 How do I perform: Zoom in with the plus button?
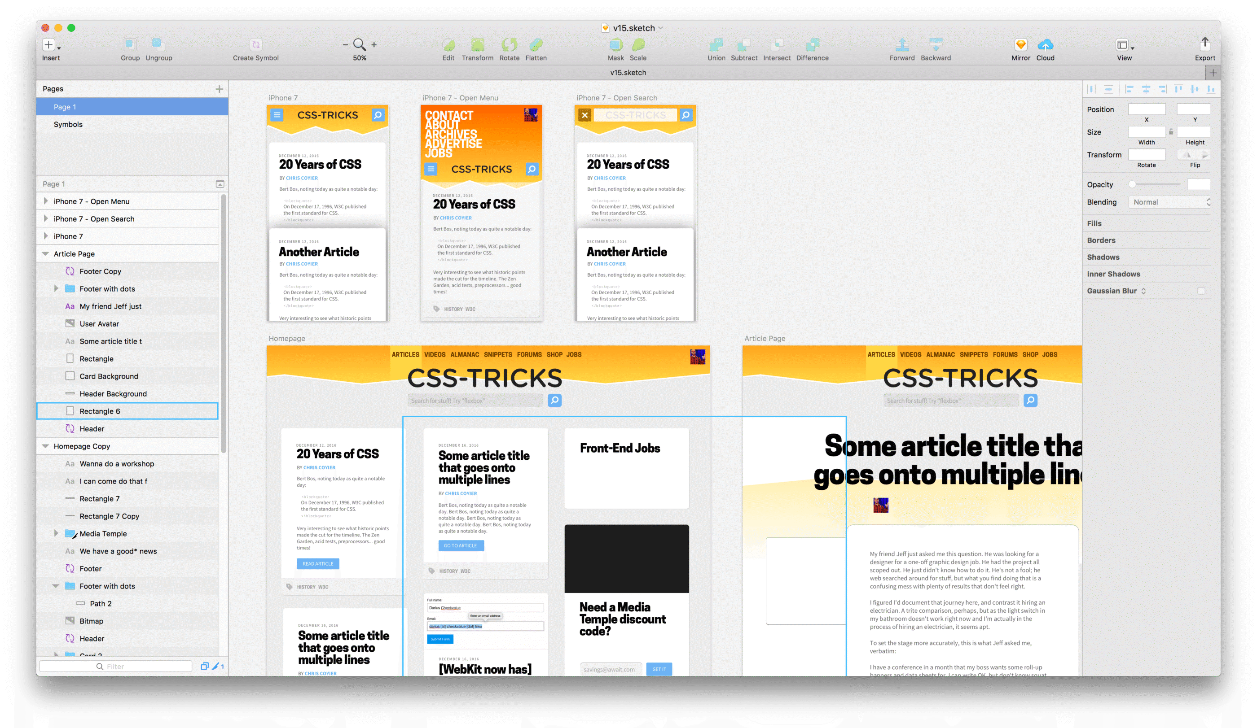374,45
